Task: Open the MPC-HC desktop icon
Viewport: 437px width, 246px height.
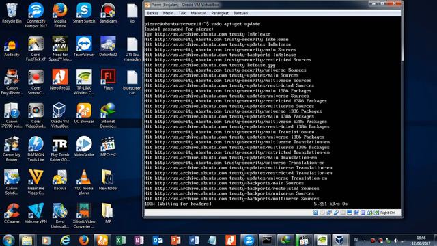Action: click(x=108, y=147)
